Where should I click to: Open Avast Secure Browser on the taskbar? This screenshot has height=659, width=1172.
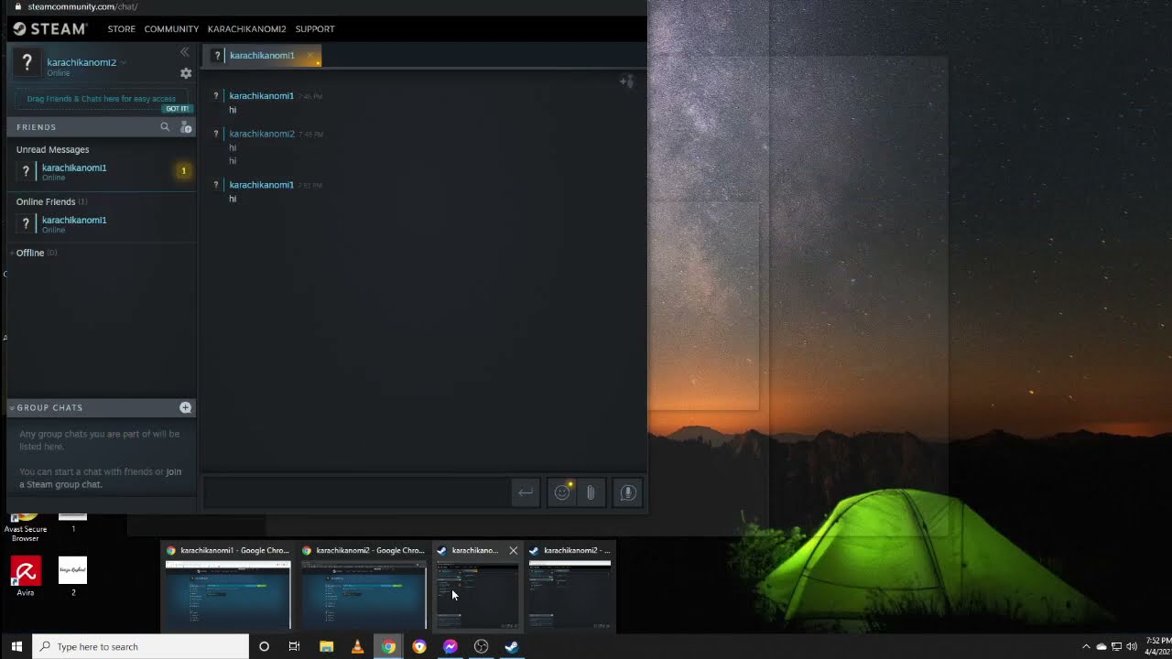click(x=419, y=646)
